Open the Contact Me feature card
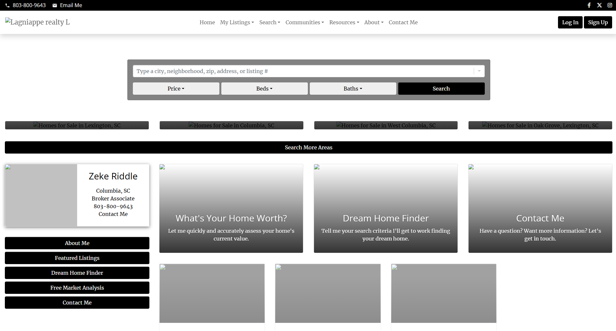This screenshot has width=616, height=331. 540,208
